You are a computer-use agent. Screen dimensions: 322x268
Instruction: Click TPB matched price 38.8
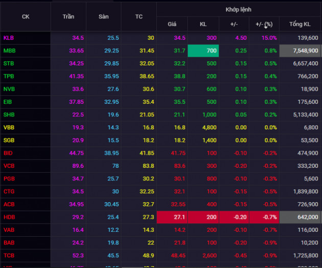179,76
